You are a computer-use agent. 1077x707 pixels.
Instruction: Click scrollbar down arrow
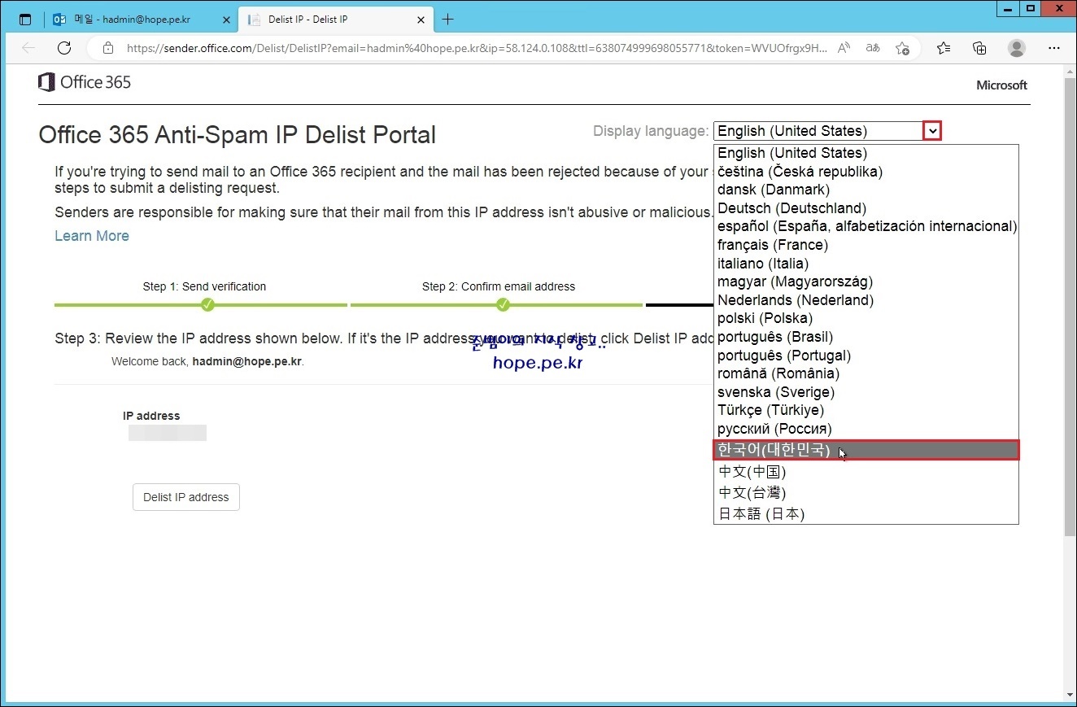[x=1070, y=695]
